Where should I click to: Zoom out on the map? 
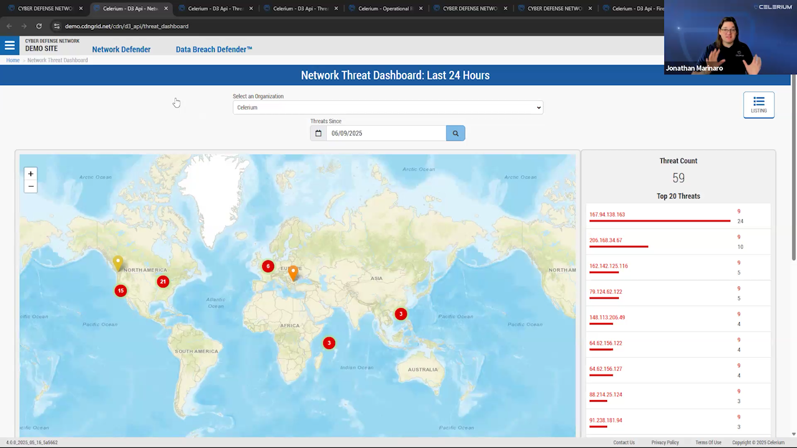tap(31, 186)
